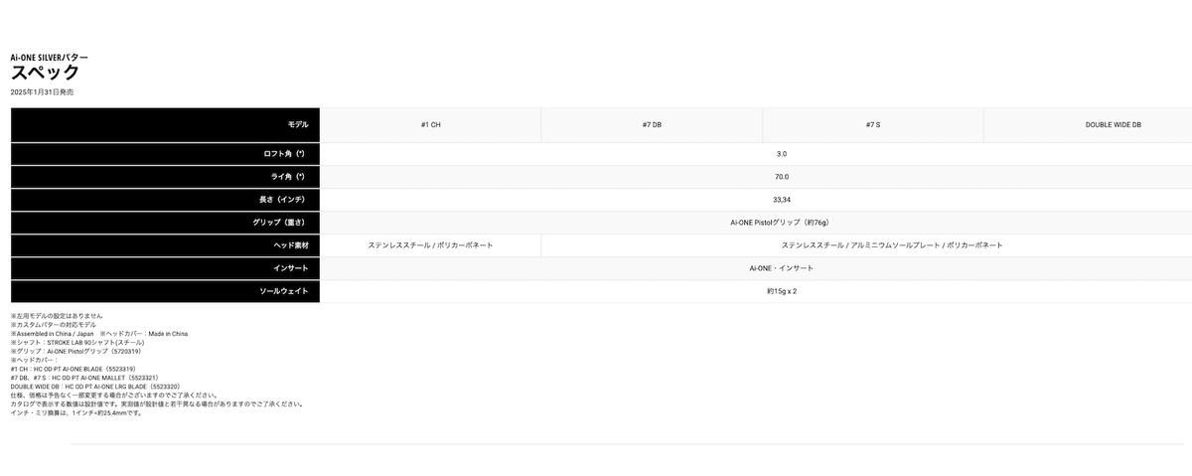
Task: Click the 'インチ・ミリ換算' conversion note
Action: pos(76,413)
